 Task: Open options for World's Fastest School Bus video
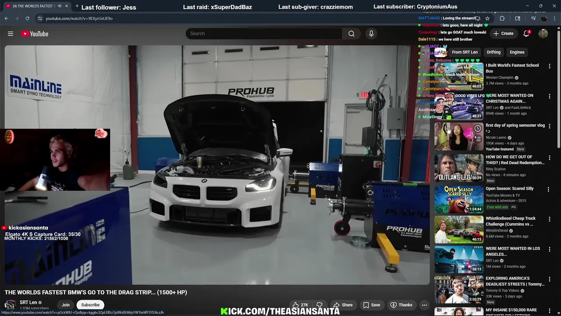click(549, 66)
